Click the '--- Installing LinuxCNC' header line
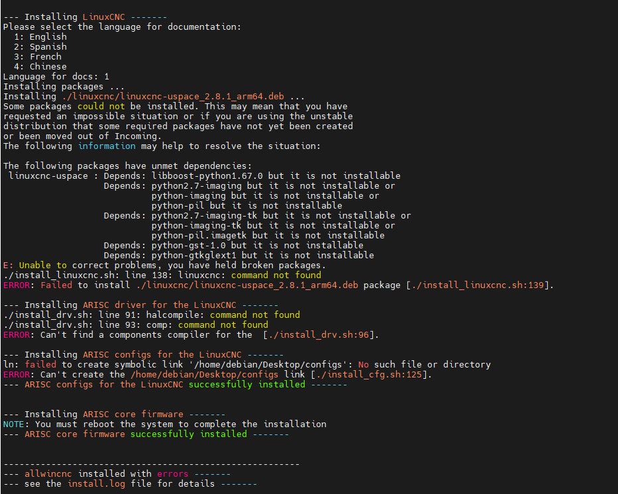The image size is (618, 494). [85, 17]
